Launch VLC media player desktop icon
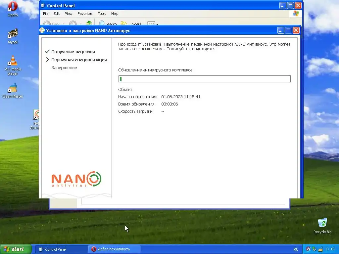339x254 pixels. pos(13,65)
